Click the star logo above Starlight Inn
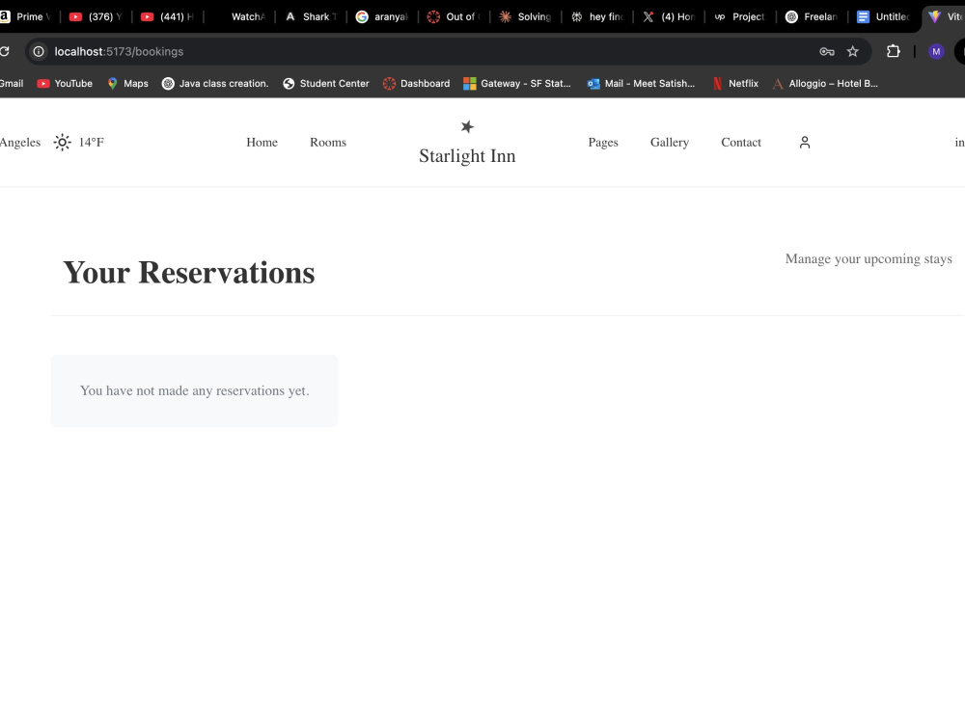This screenshot has width=965, height=723. [467, 126]
